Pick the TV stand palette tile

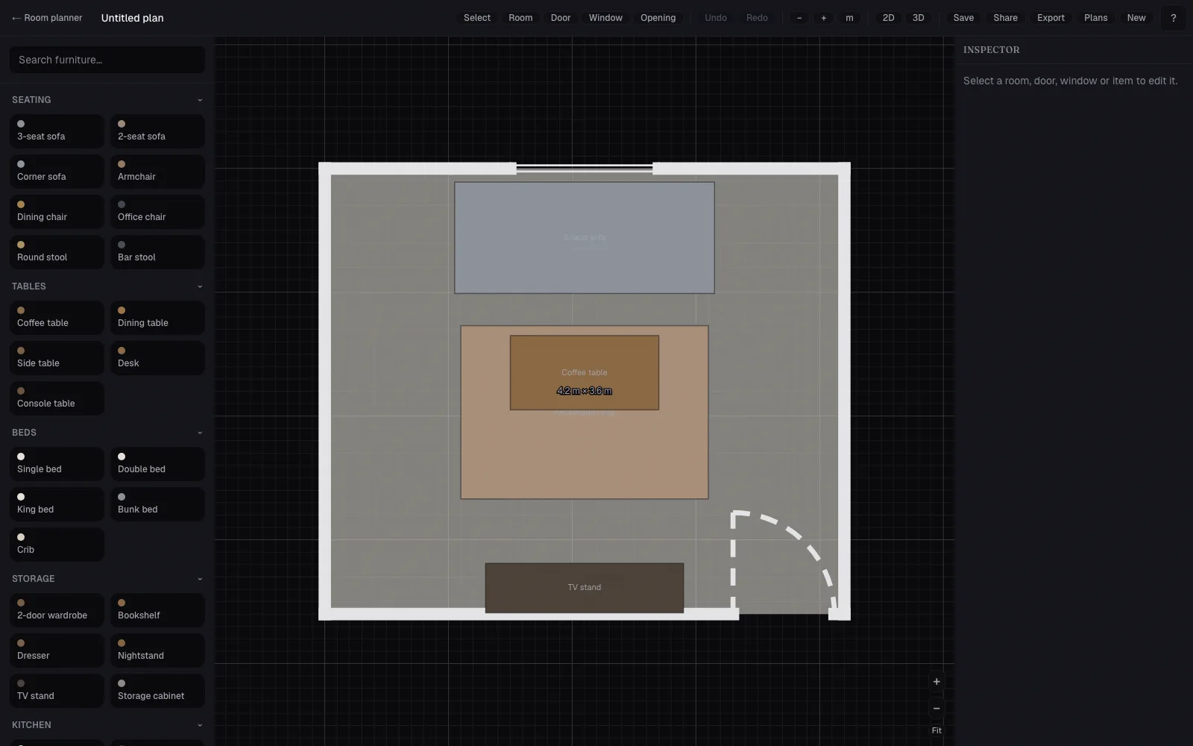(x=57, y=691)
